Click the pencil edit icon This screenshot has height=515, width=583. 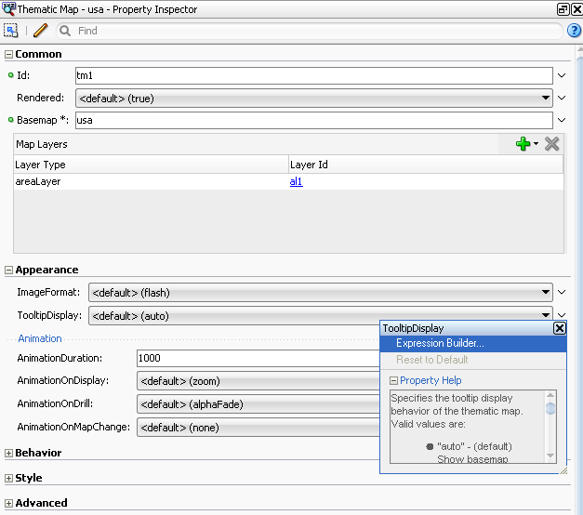tap(41, 31)
